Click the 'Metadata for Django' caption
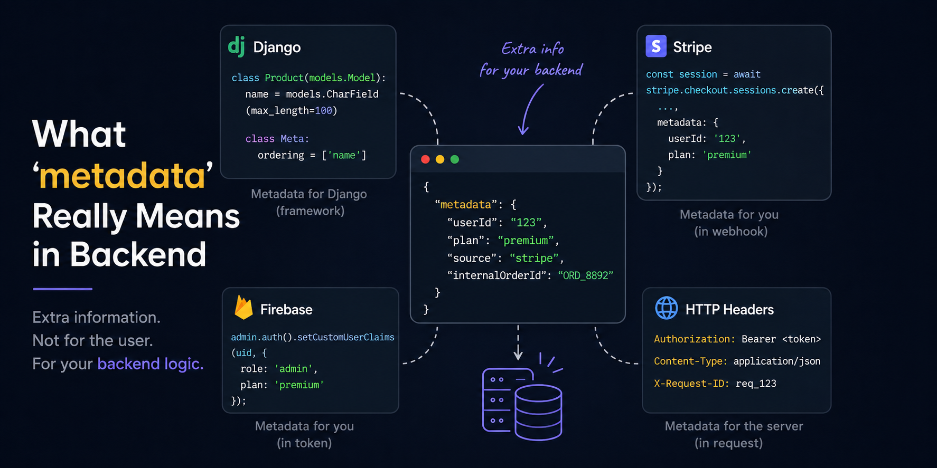 309,194
